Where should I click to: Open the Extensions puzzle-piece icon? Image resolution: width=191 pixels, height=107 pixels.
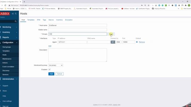tap(186, 5)
